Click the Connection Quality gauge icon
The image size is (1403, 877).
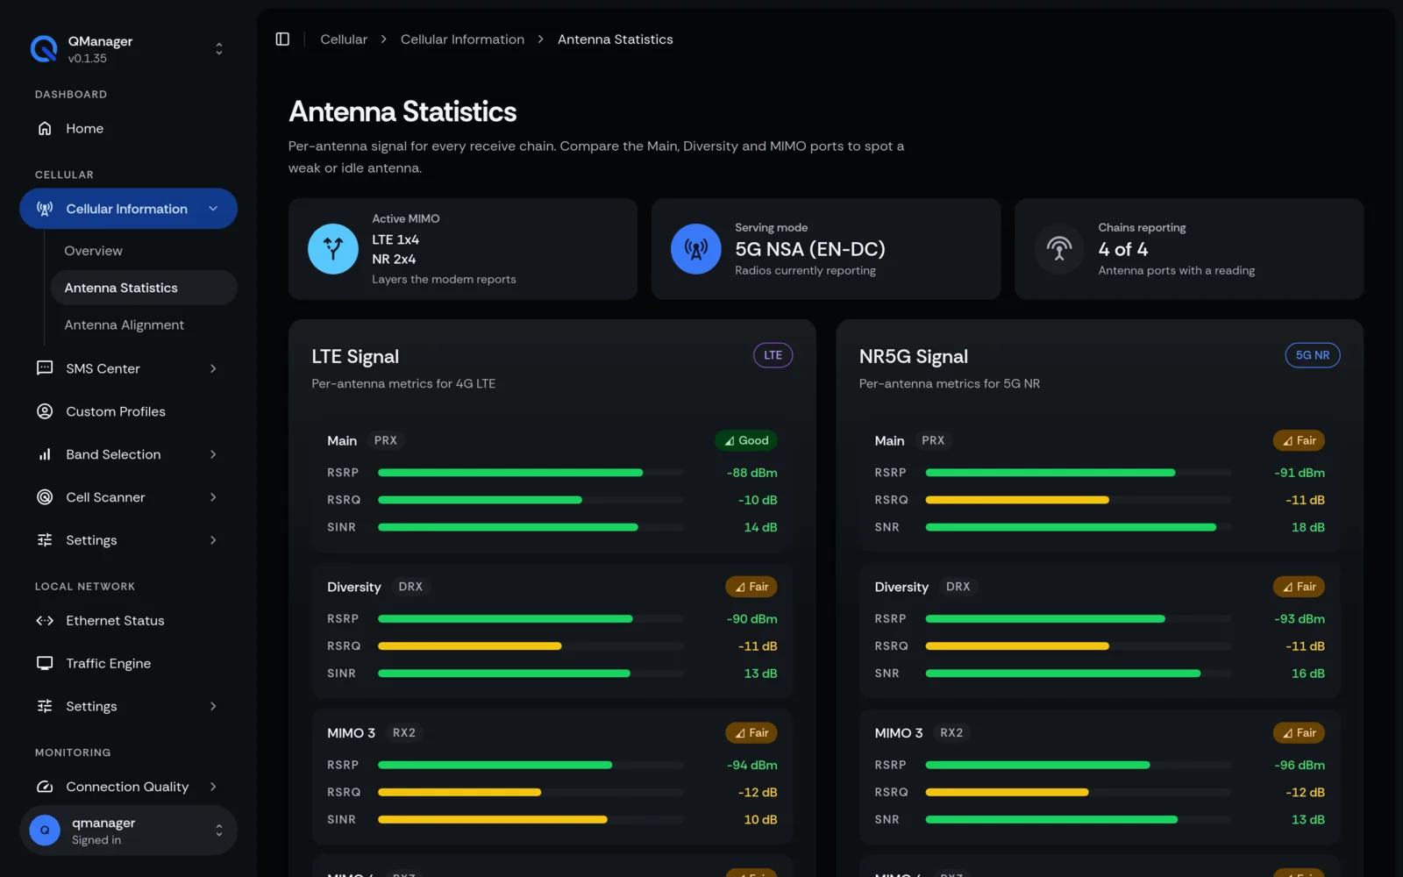pos(45,787)
